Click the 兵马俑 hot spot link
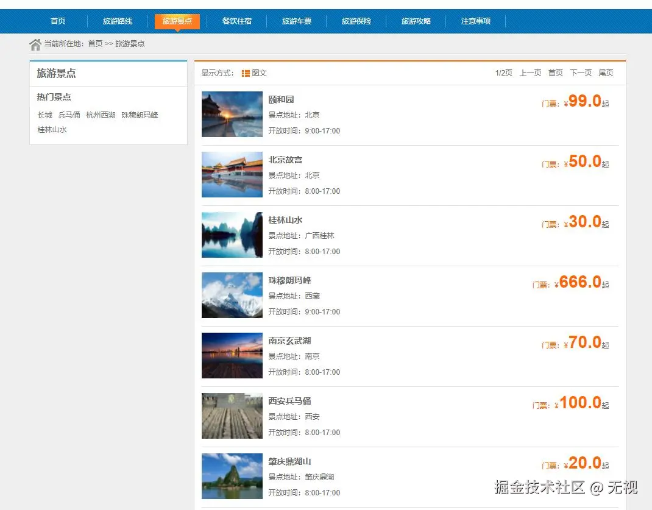Image resolution: width=652 pixels, height=510 pixels. [69, 115]
